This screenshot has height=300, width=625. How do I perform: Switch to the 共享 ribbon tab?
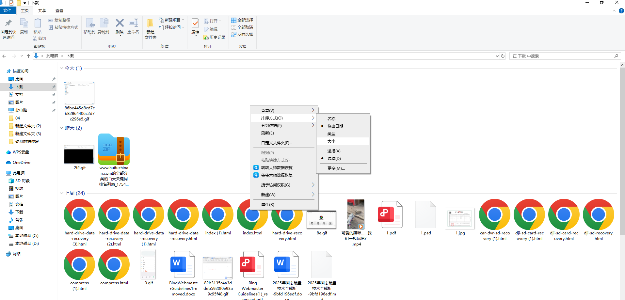tap(42, 11)
